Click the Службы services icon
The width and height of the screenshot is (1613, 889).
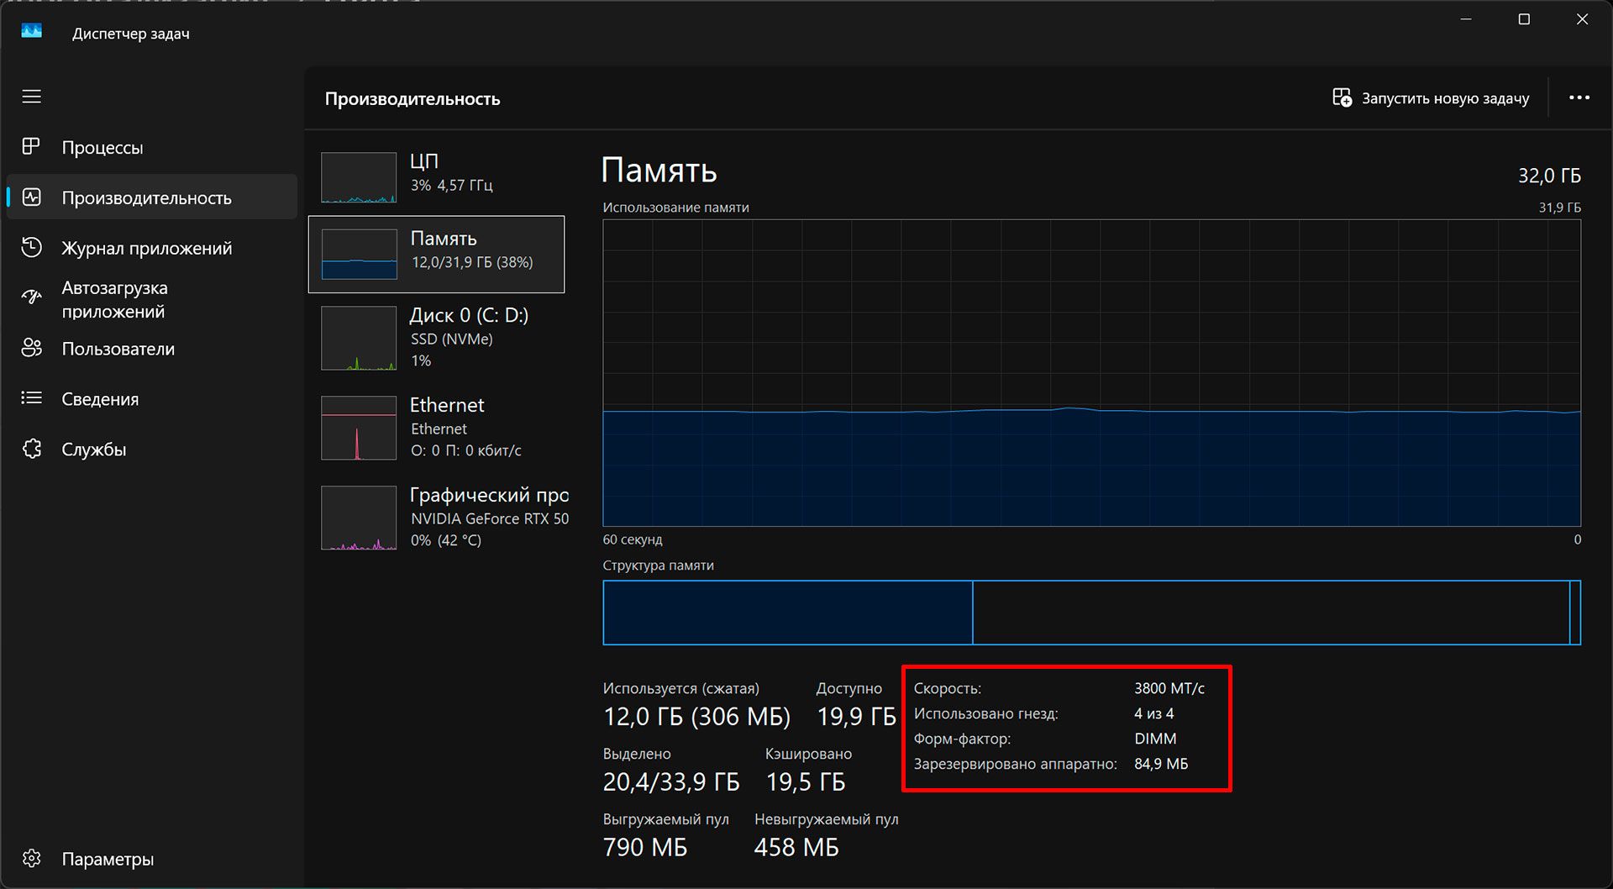click(x=31, y=449)
